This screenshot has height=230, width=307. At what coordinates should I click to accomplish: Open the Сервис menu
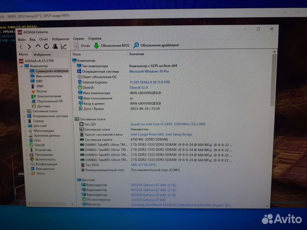coord(79,38)
